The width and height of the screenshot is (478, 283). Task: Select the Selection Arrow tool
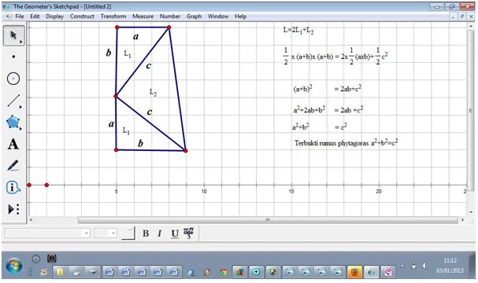(x=13, y=35)
